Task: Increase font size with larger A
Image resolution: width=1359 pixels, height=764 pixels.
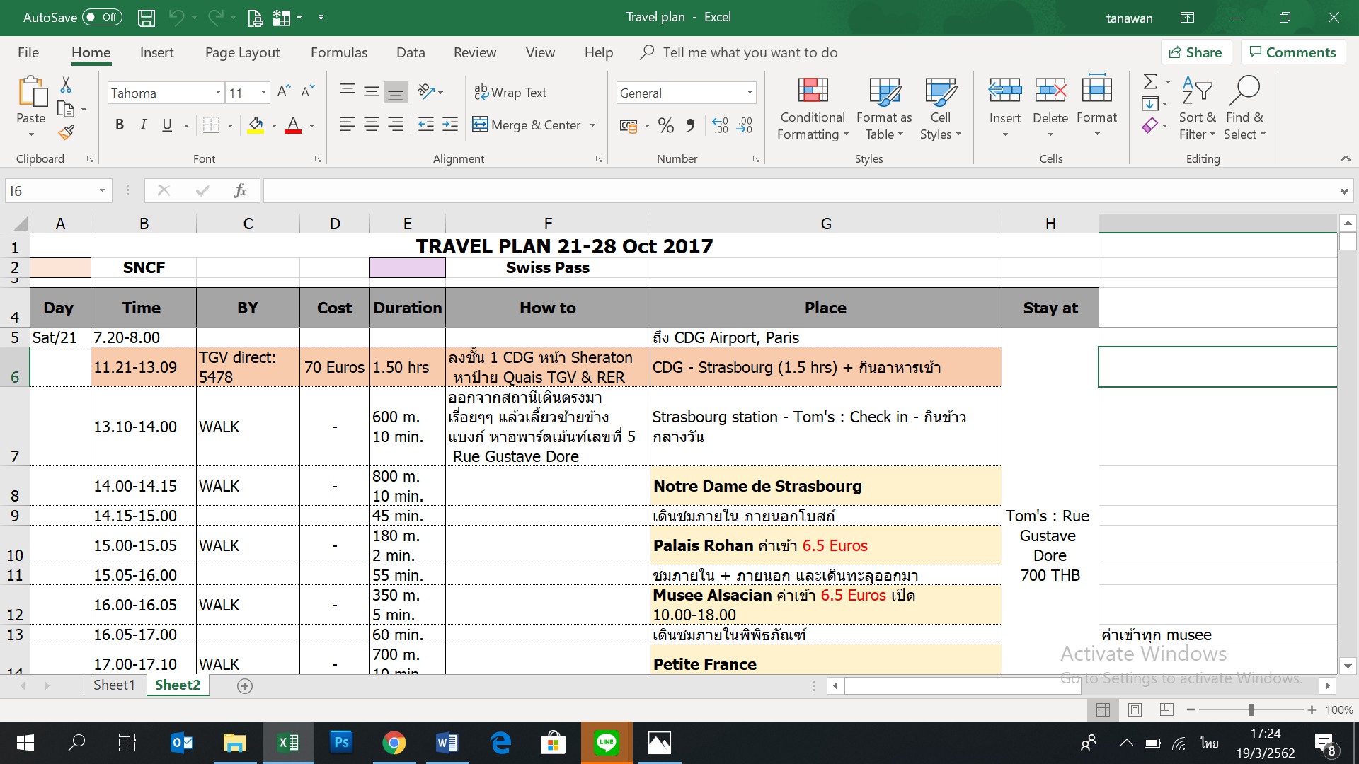Action: tap(284, 92)
